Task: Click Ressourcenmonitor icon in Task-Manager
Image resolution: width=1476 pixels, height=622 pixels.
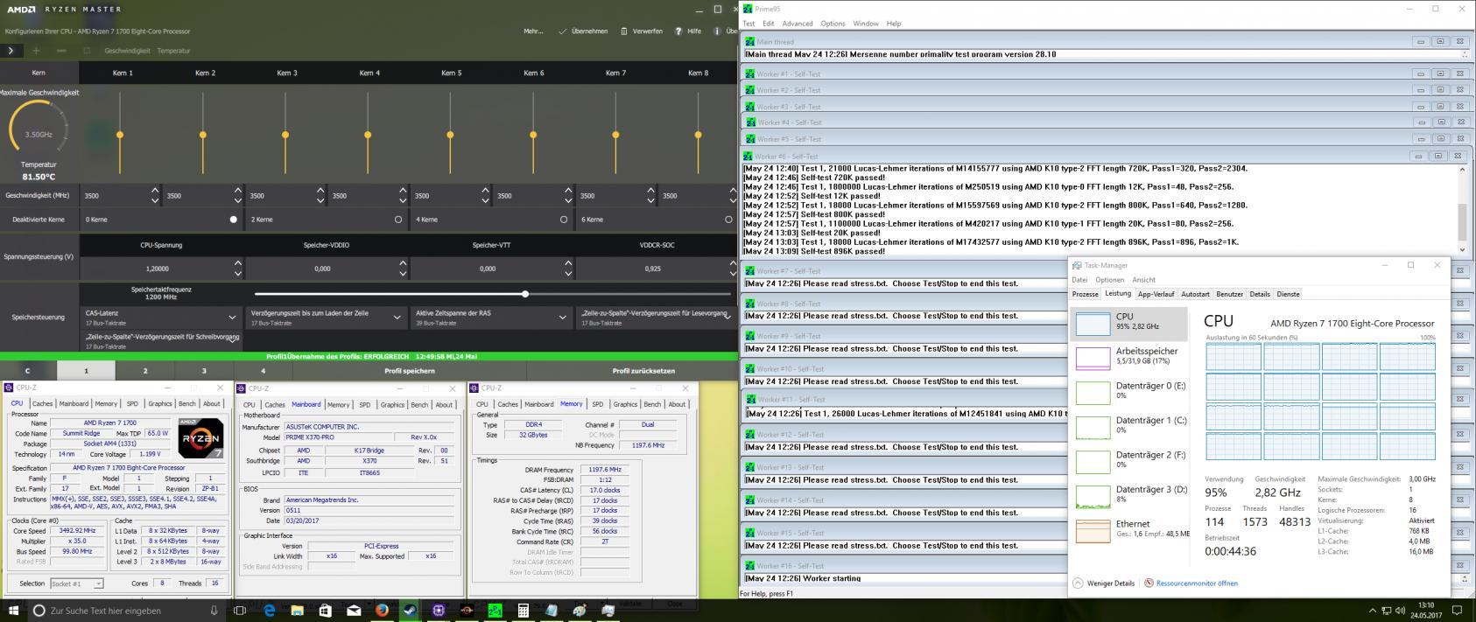Action: [x=1149, y=583]
